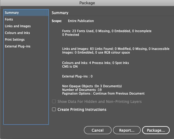
Task: Click the Package... button
Action: click(x=156, y=130)
